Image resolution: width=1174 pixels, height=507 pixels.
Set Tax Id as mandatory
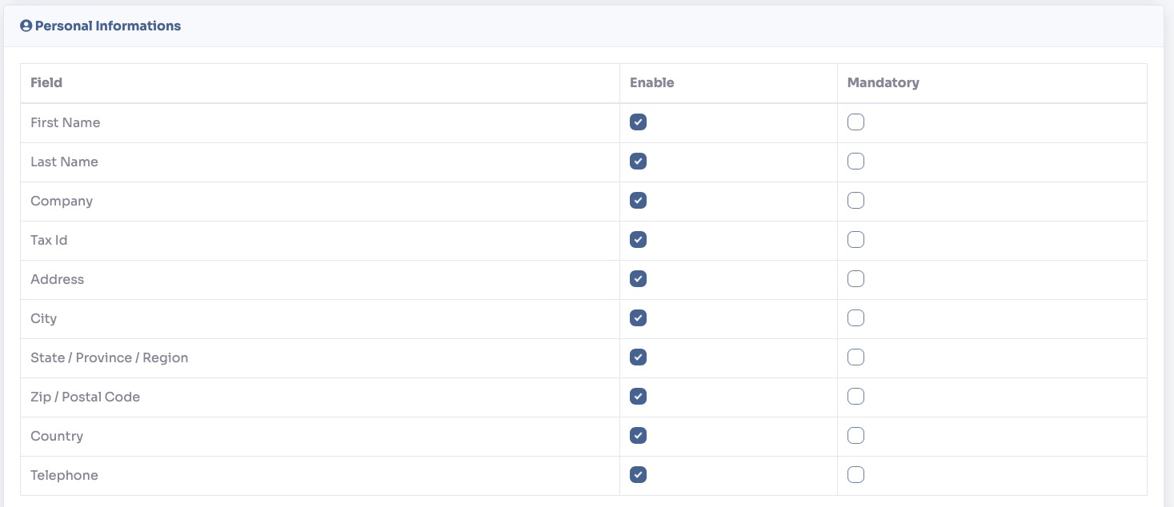click(x=855, y=239)
